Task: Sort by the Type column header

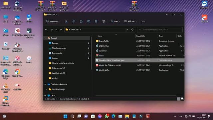Action: click(161, 36)
